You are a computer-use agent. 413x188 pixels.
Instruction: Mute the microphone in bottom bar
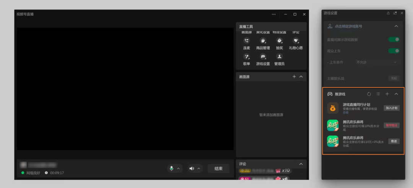point(172,168)
